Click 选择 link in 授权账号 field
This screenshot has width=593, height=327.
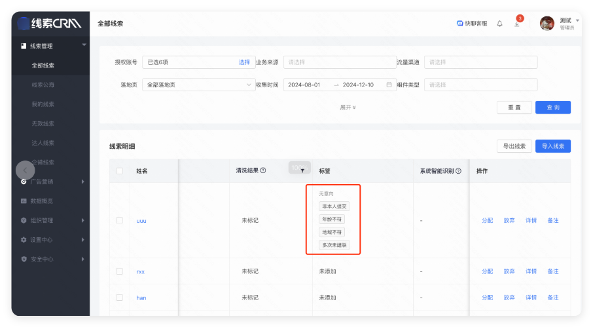[244, 62]
